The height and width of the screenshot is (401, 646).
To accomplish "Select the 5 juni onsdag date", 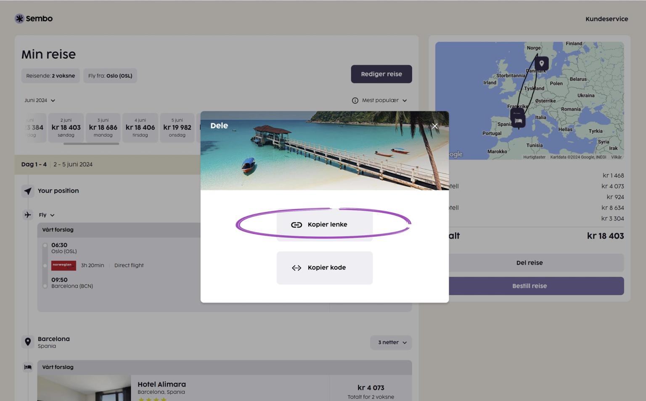I will click(x=177, y=128).
